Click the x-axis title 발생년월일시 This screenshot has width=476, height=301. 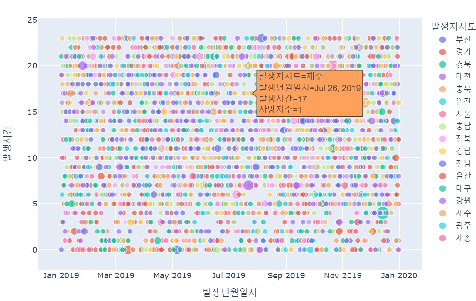(230, 292)
